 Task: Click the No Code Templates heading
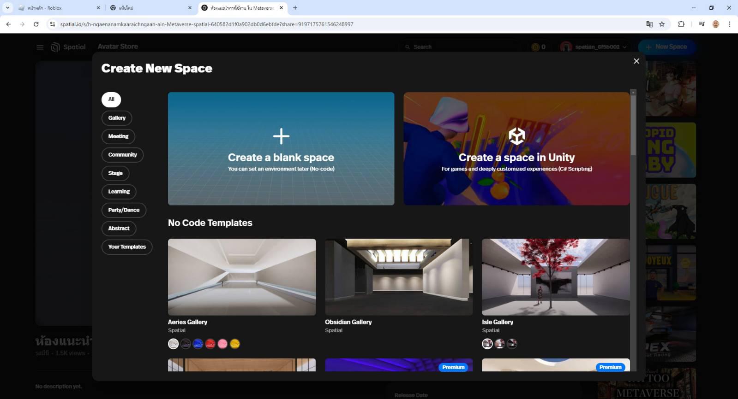210,223
